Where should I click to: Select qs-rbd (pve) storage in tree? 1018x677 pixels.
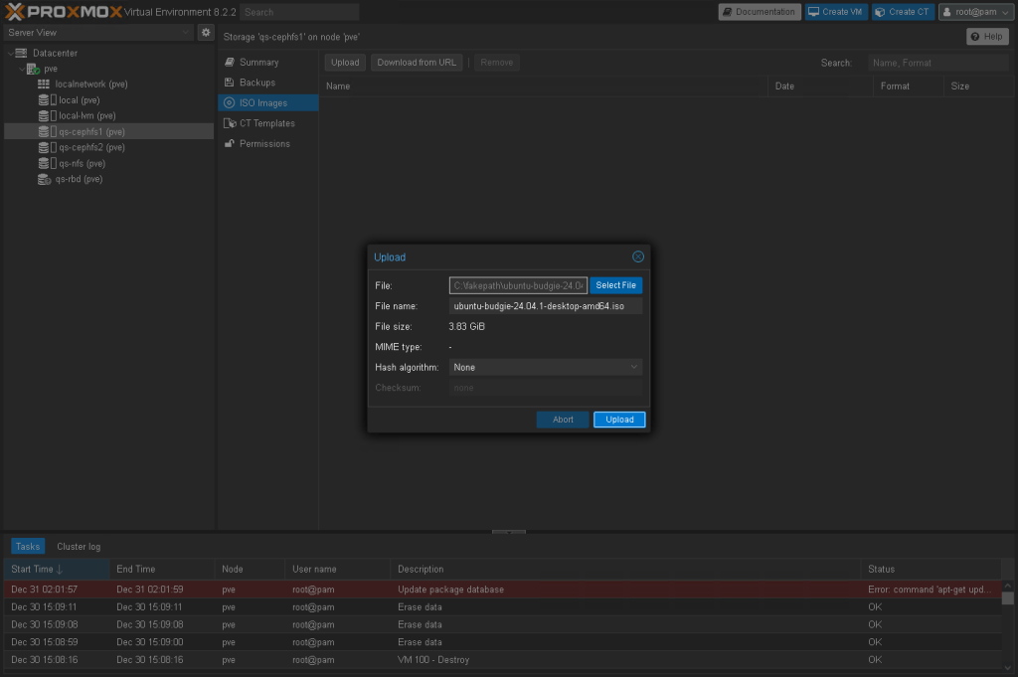tap(79, 179)
